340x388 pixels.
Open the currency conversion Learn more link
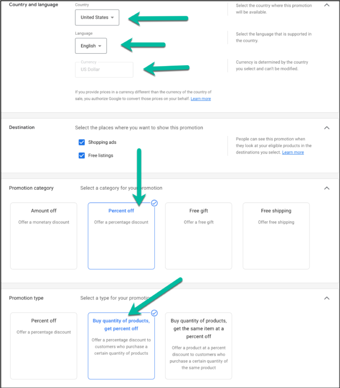201,98
